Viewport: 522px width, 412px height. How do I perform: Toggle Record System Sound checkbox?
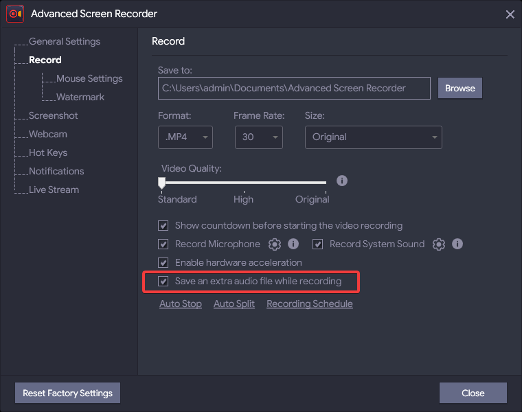(x=317, y=244)
